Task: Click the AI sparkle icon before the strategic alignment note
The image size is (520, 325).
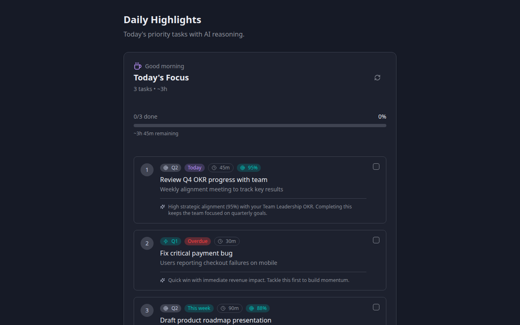Action: (162, 206)
